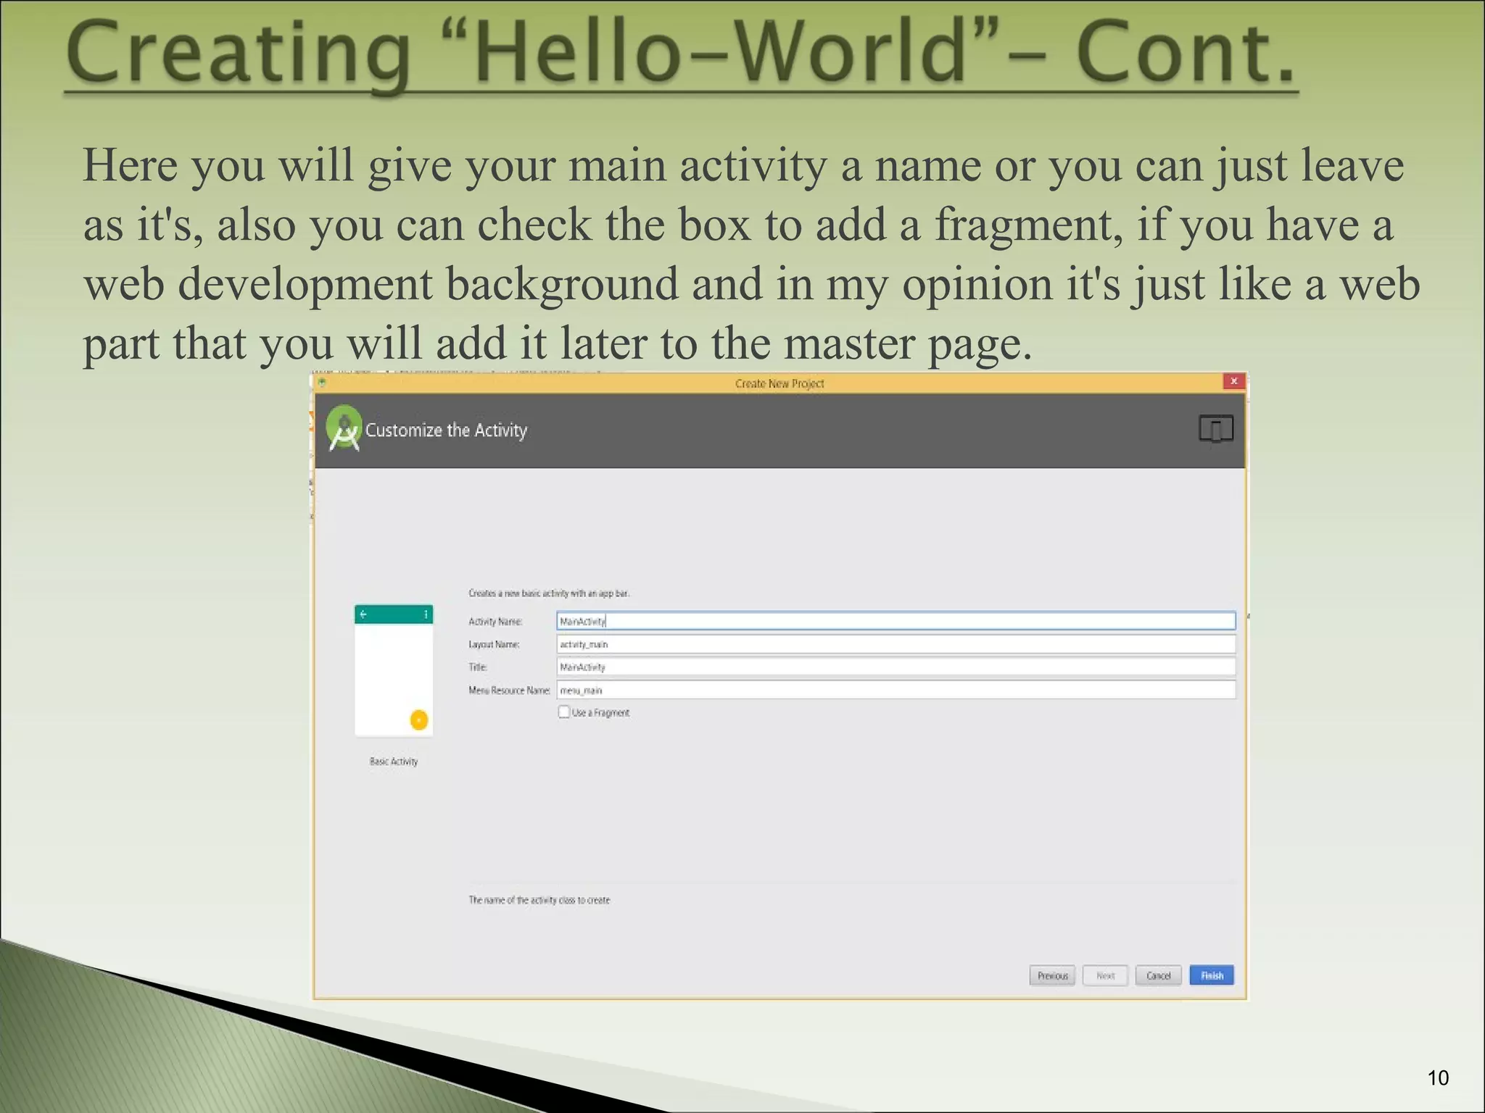Click the Previous button

[1052, 975]
